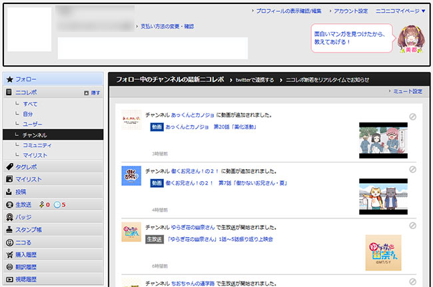Open the あっくんとカノジョ channel name link
This screenshot has height=287, width=433.
tap(193, 115)
